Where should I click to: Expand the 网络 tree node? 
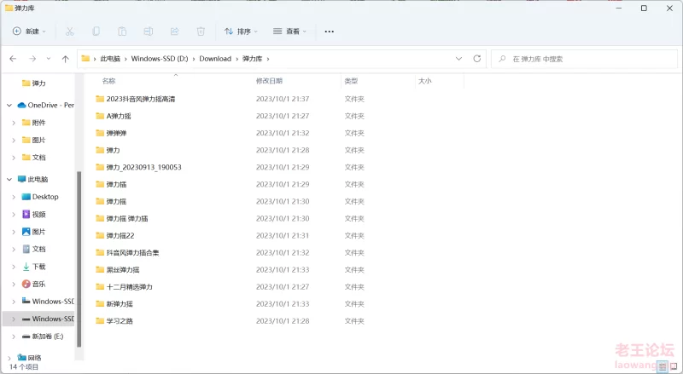tap(9, 358)
